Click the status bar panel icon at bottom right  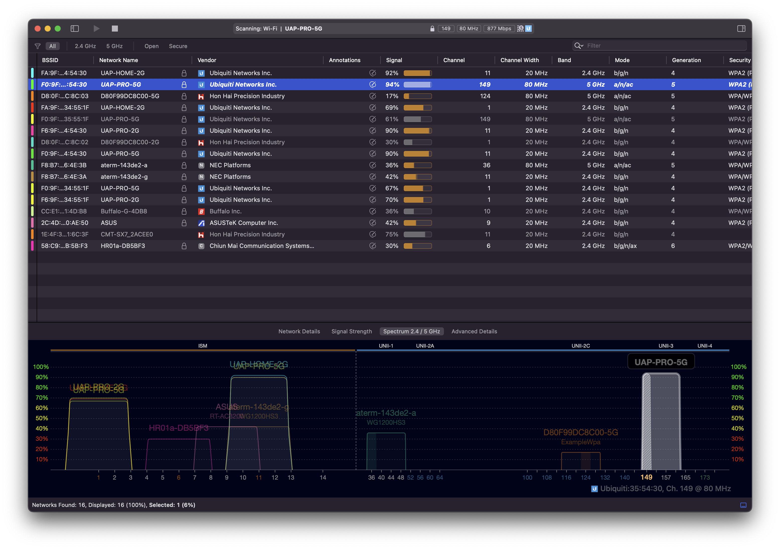[743, 505]
